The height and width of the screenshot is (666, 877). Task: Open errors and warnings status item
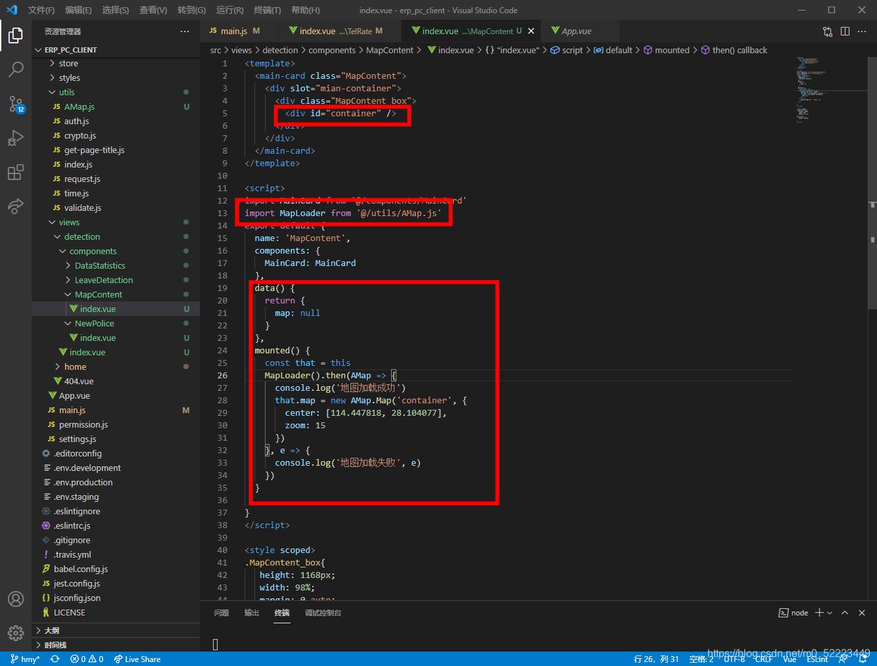tap(87, 659)
